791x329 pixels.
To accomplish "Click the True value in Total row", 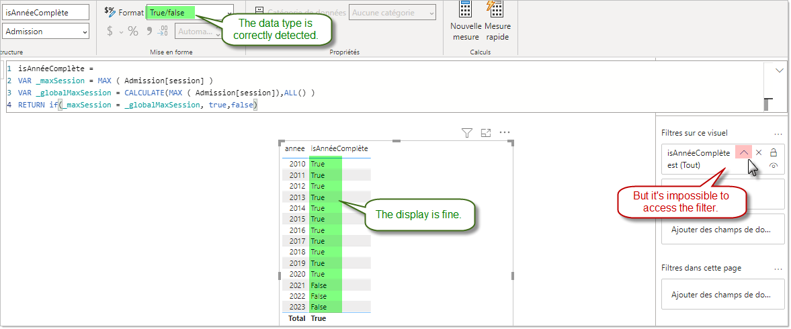I will pyautogui.click(x=318, y=318).
